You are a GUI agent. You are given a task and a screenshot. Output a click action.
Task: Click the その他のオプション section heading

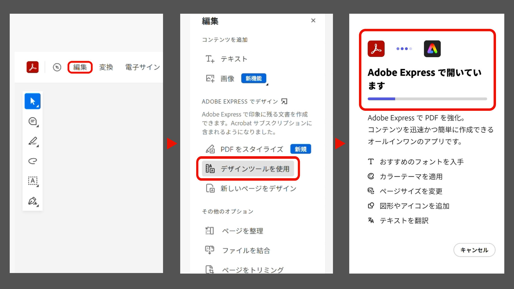pyautogui.click(x=228, y=211)
